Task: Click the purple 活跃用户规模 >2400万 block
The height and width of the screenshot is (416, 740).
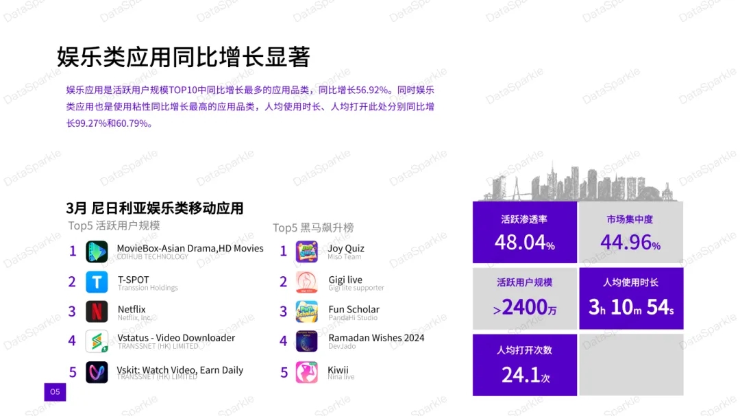Action: click(x=524, y=297)
